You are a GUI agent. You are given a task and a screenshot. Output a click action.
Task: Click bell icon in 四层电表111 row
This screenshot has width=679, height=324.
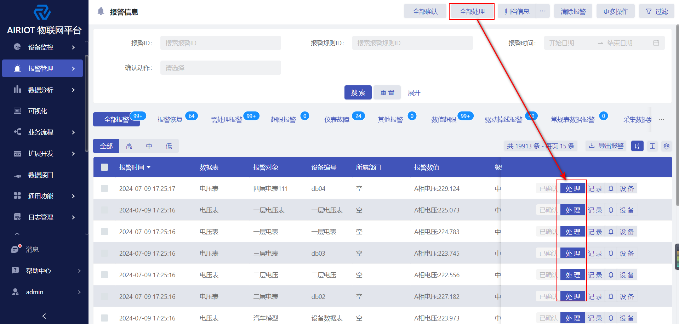(611, 188)
